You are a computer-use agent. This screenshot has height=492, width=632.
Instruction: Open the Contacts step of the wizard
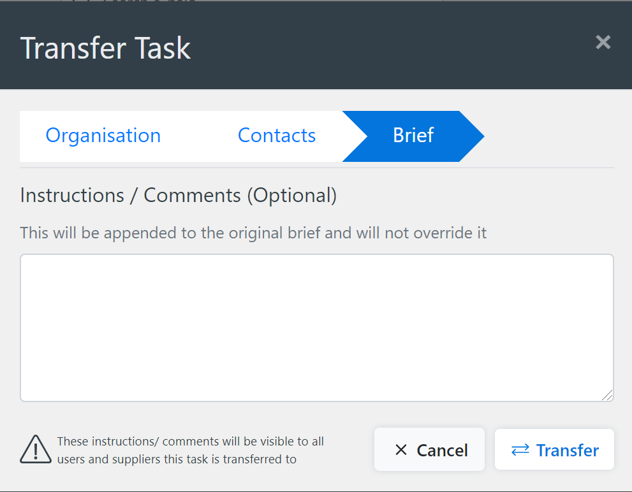point(276,135)
